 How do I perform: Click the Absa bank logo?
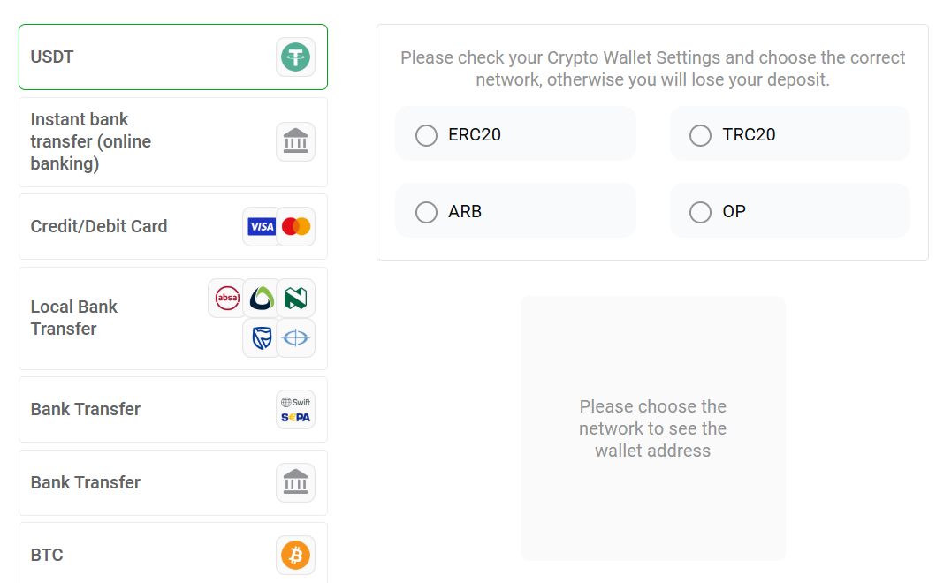[x=227, y=299]
